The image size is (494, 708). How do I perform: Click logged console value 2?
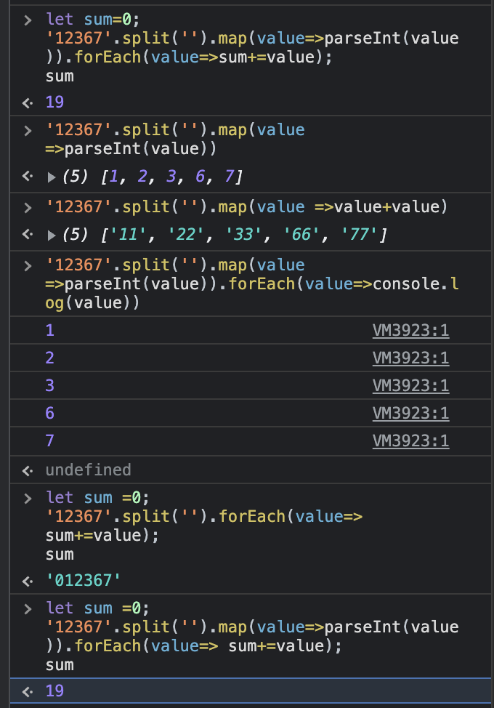point(50,358)
